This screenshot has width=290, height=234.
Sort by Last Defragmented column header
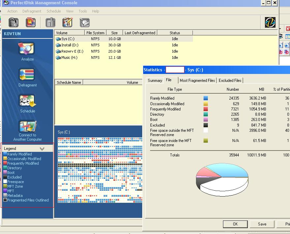(140, 33)
